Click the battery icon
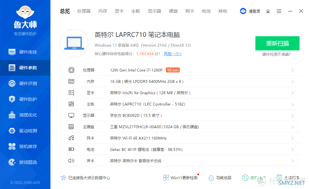 coord(71,149)
